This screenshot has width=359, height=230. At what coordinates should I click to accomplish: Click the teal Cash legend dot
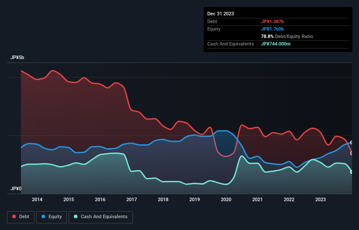[x=76, y=216]
